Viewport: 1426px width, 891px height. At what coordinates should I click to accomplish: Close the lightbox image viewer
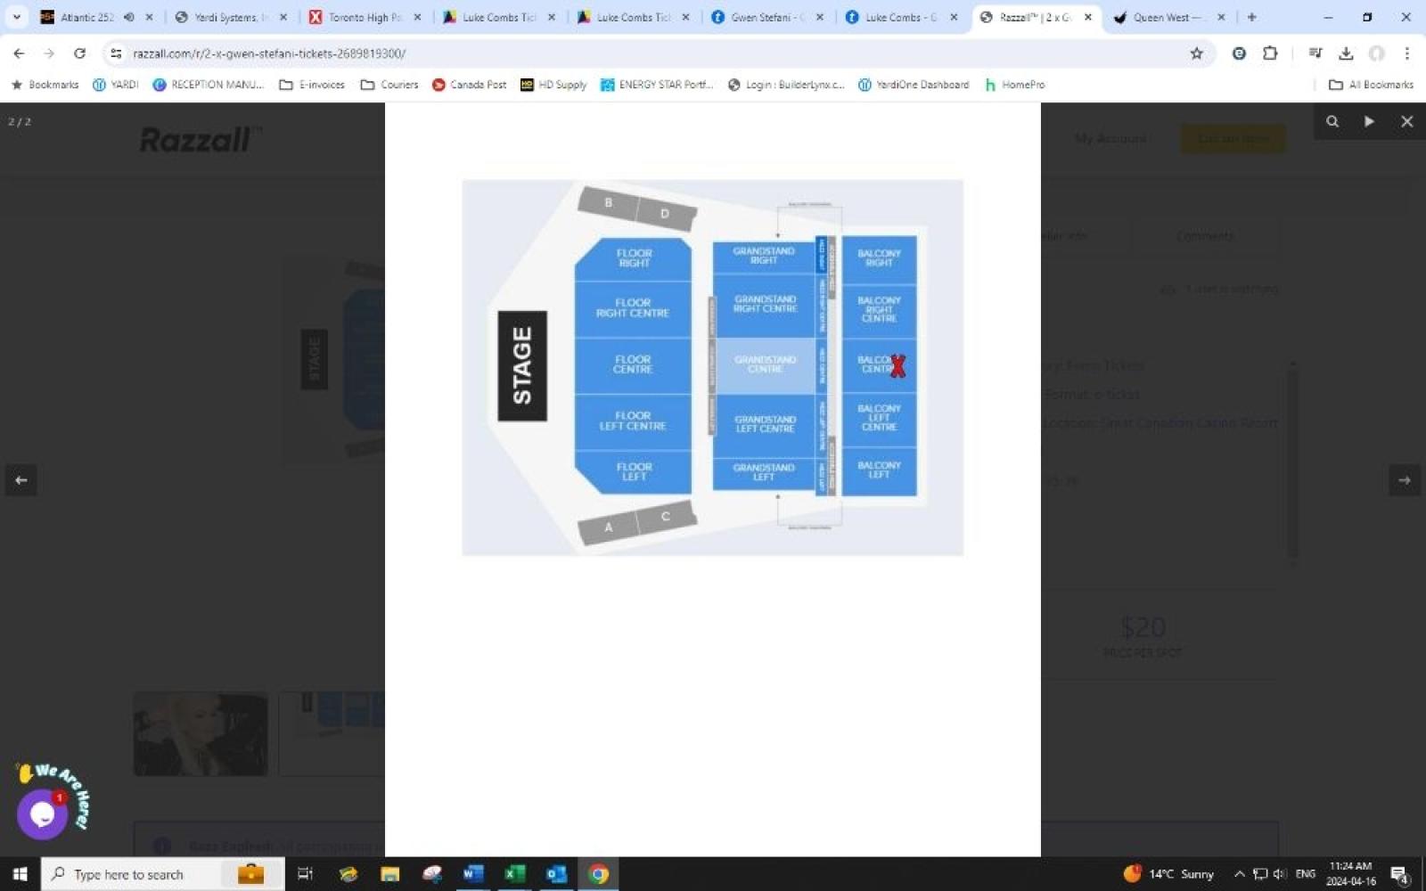[1406, 121]
